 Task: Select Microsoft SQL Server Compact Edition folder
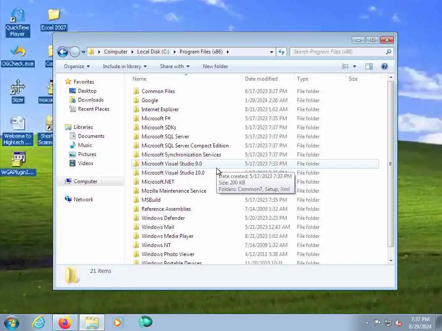pyautogui.click(x=185, y=146)
